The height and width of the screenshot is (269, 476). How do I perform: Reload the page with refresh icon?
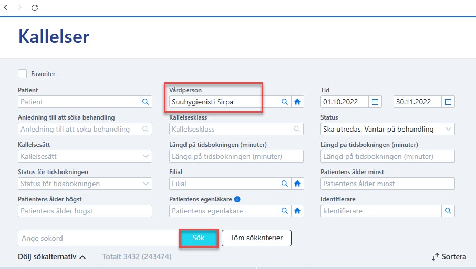coord(35,8)
